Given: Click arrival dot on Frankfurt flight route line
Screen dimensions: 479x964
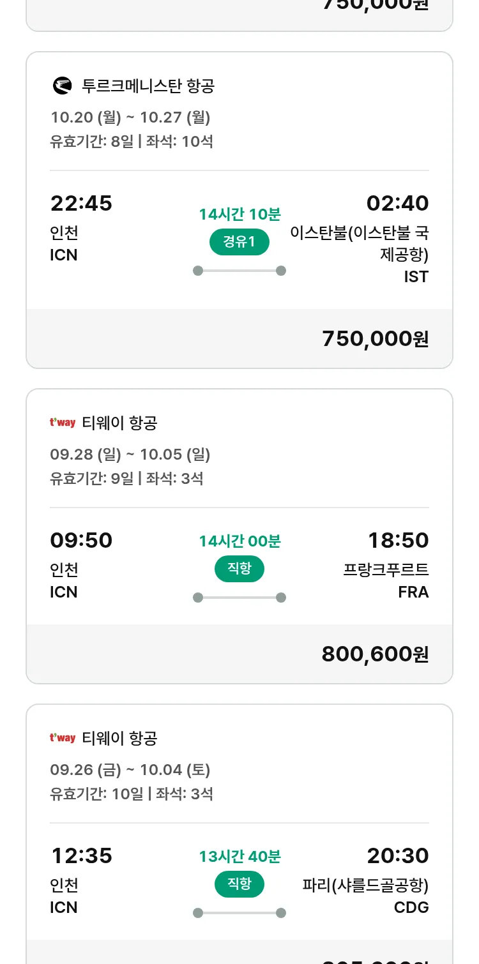Looking at the screenshot, I should coord(281,598).
